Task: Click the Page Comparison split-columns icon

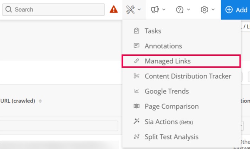Action: point(137,106)
